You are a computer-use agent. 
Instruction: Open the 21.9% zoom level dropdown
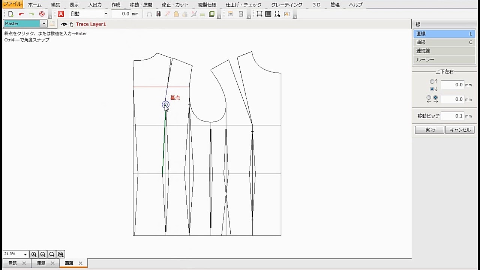[x=25, y=254]
